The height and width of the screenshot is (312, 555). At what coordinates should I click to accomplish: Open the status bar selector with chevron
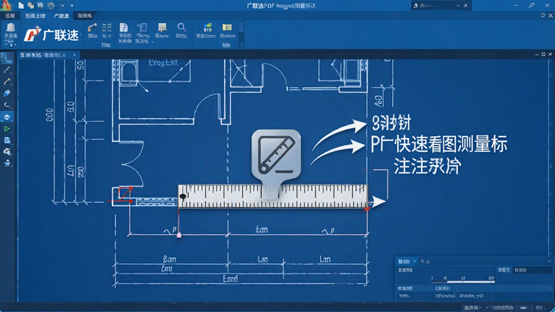[476, 308]
